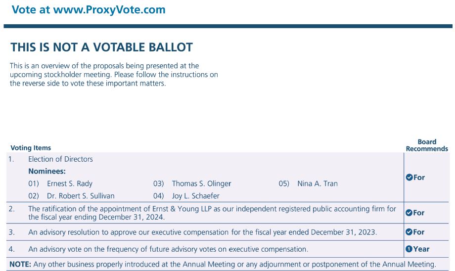Screen dimensions: 455x271
Task: Click the Election of Directors item title
Action: click(x=60, y=159)
